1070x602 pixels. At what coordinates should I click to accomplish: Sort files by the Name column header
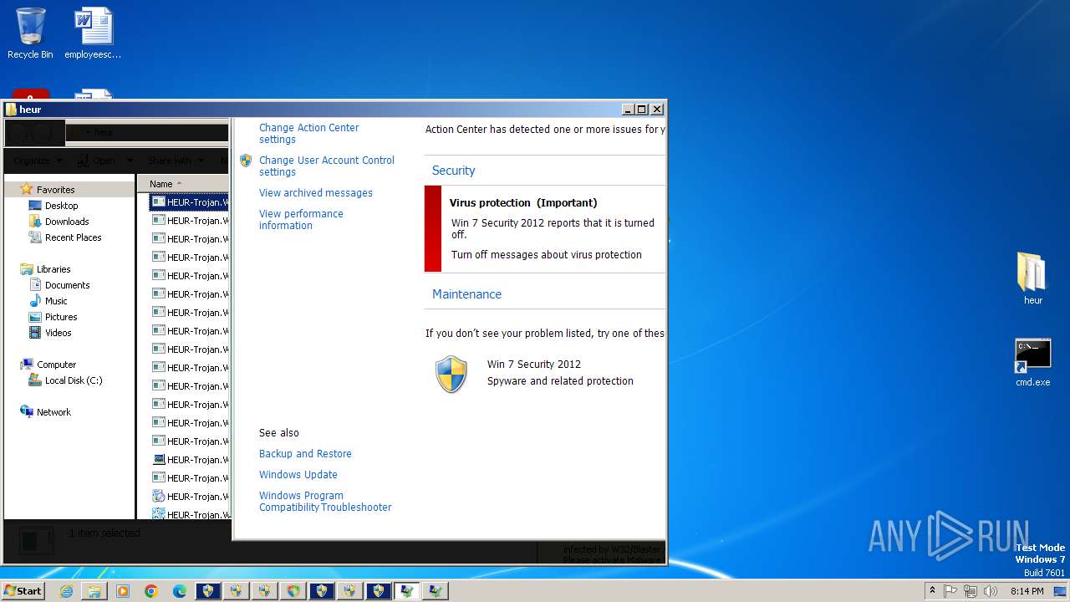point(184,184)
